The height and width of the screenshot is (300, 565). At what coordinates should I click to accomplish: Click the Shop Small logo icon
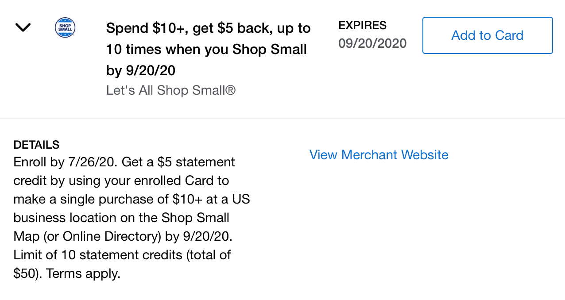65,27
